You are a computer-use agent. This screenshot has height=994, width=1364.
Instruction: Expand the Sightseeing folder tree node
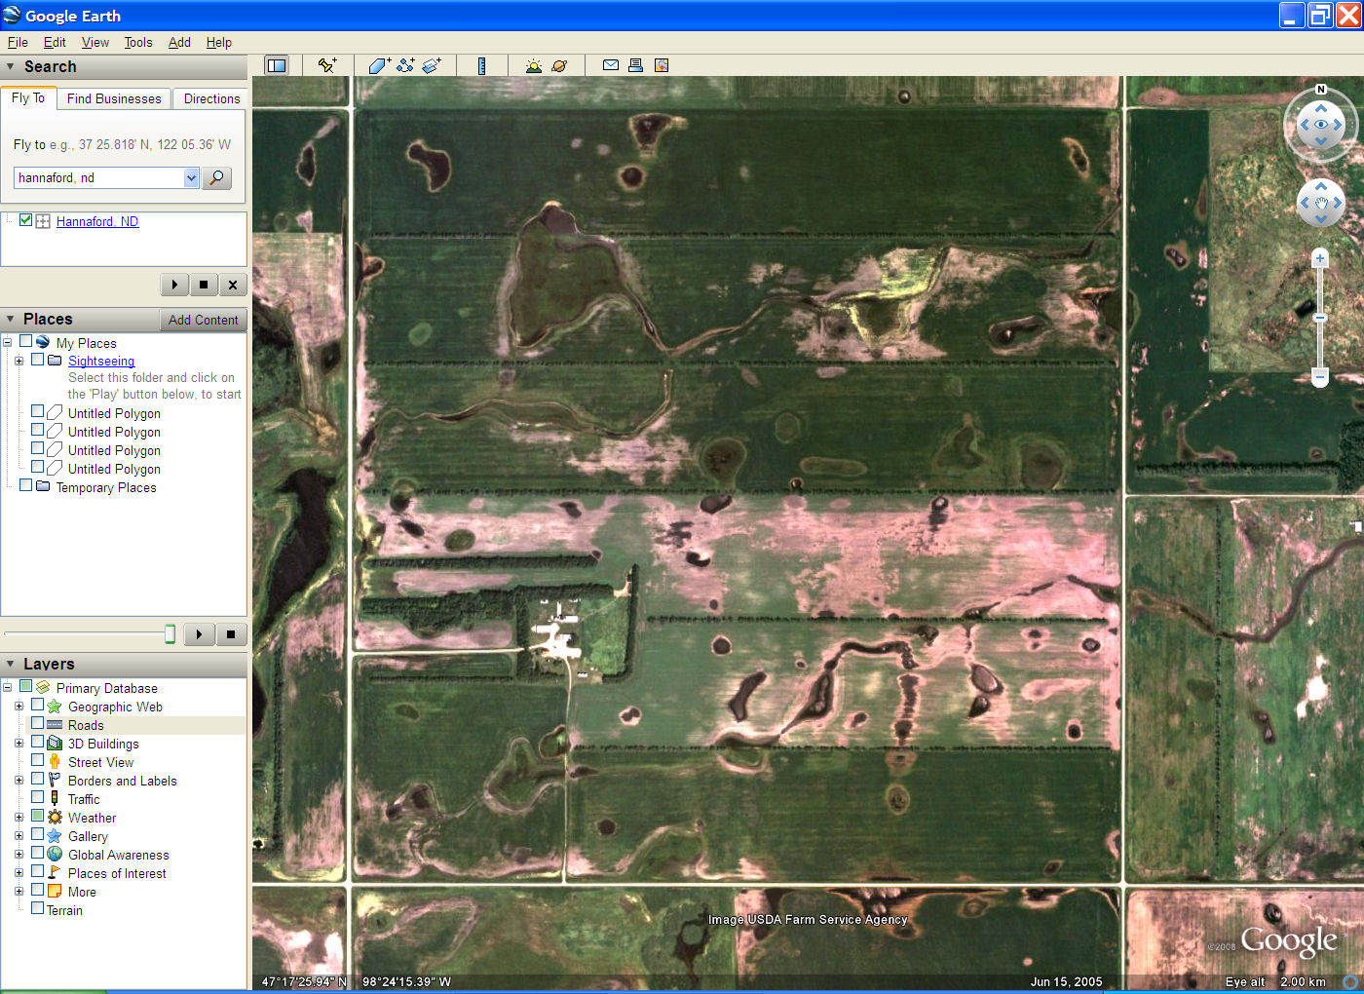click(19, 361)
